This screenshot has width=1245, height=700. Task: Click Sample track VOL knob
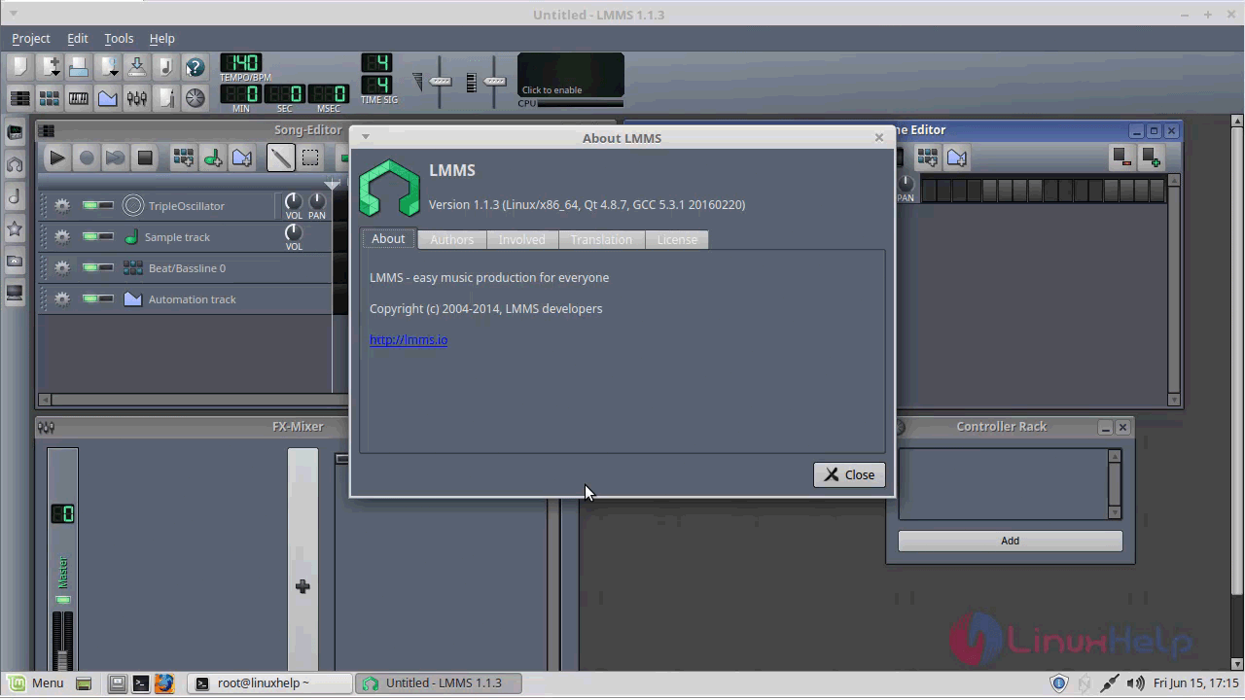pos(293,232)
